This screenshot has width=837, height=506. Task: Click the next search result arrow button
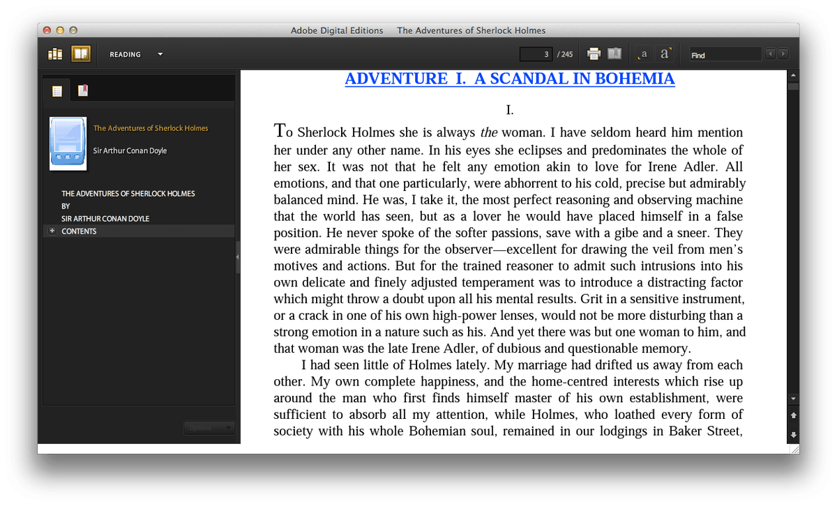[783, 53]
